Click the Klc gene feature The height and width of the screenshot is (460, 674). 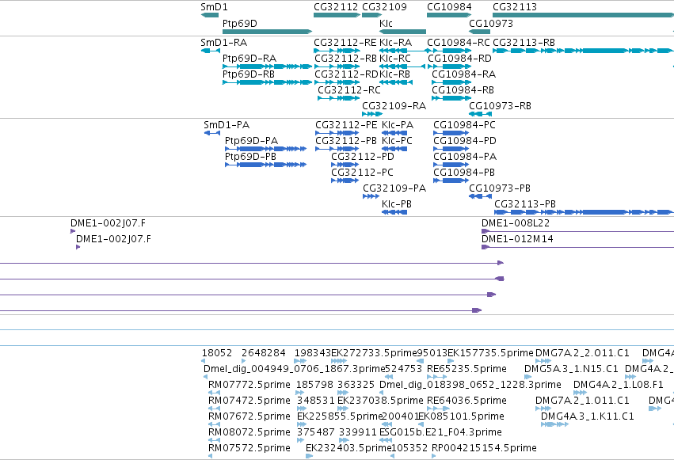(x=403, y=32)
